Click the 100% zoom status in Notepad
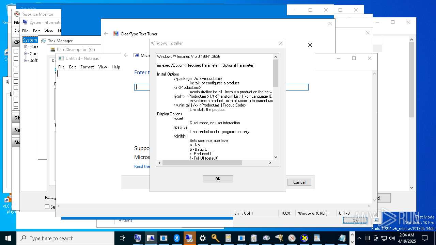Image resolution: width=436 pixels, height=245 pixels. tap(286, 213)
